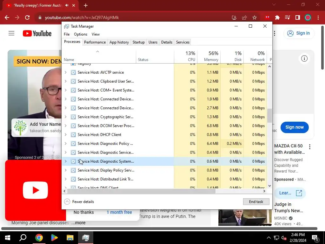Click Task Manager horizontal scrollbar right arrow
The width and height of the screenshot is (325, 244).
click(264, 191)
